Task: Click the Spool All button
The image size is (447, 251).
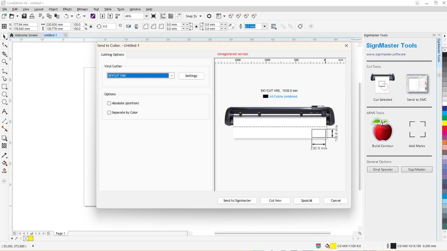Action: (306, 200)
